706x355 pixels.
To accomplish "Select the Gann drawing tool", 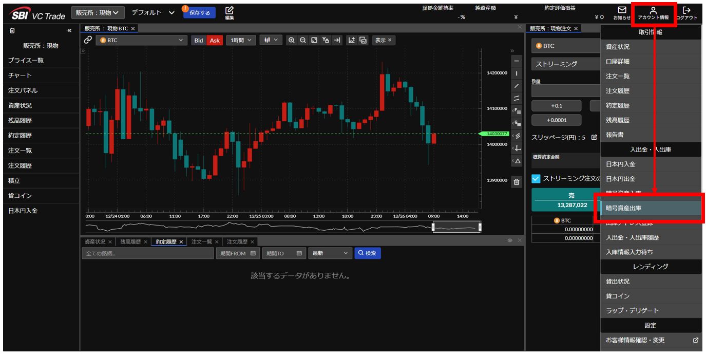I will [x=517, y=123].
